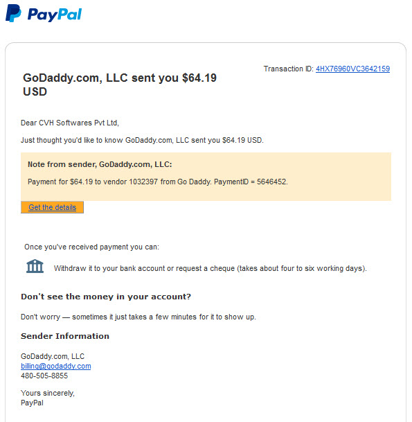Image resolution: width=412 pixels, height=422 pixels.
Task: Click the phone number 480-505-8855
Action: coord(44,376)
